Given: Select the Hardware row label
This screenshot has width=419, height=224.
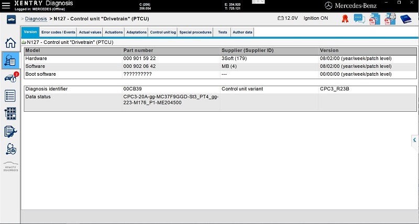Looking at the screenshot, I should click(x=36, y=58).
